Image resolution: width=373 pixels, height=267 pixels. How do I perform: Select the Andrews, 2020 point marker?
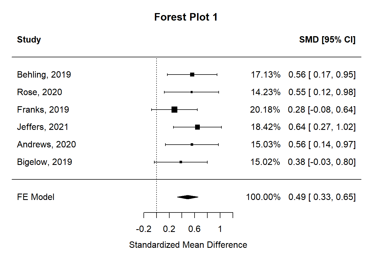coord(192,145)
